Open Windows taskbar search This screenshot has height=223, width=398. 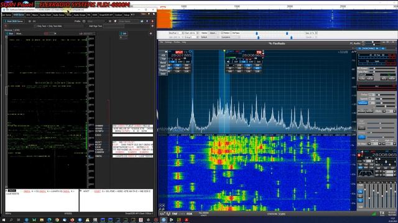tap(11, 220)
